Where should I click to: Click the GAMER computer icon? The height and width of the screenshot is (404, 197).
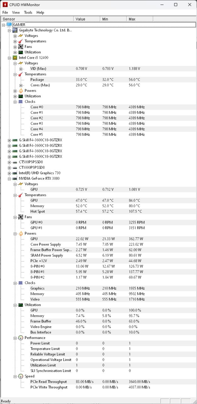click(x=9, y=25)
